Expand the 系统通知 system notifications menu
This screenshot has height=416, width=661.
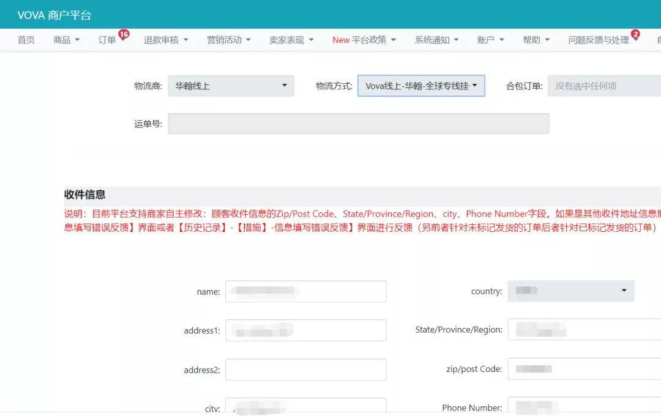click(x=436, y=40)
